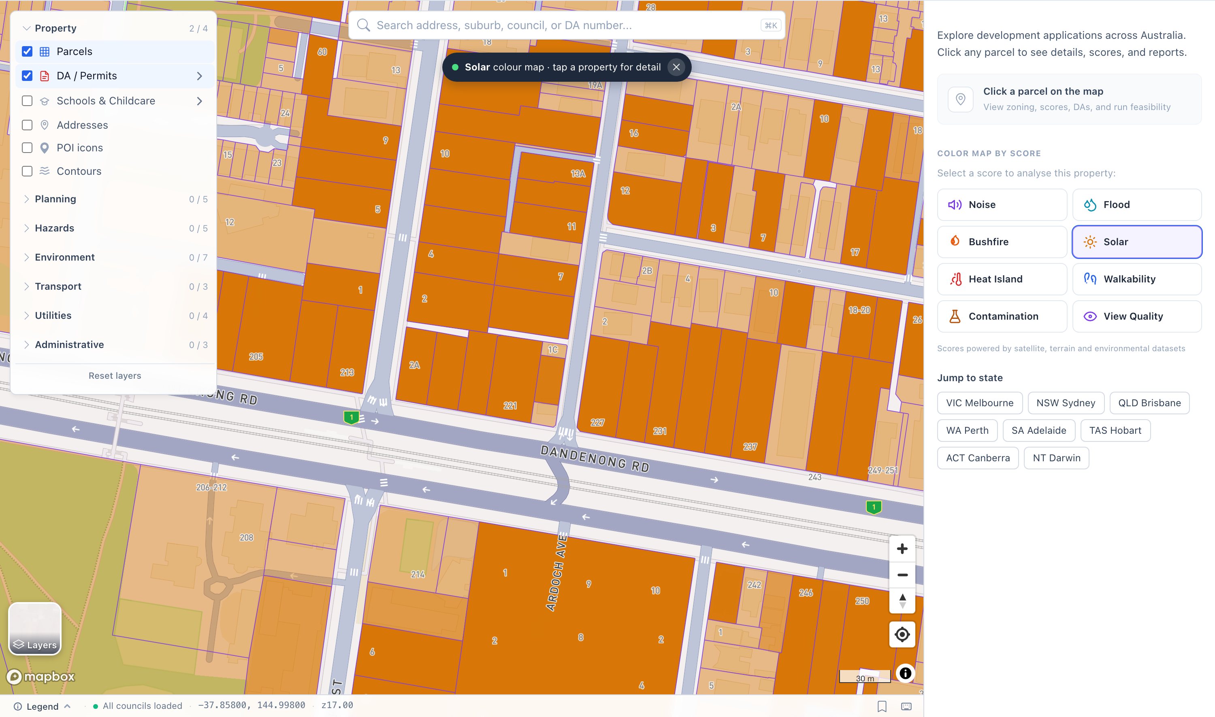Locate my position with geolocate icon
Image resolution: width=1215 pixels, height=717 pixels.
[x=902, y=634]
